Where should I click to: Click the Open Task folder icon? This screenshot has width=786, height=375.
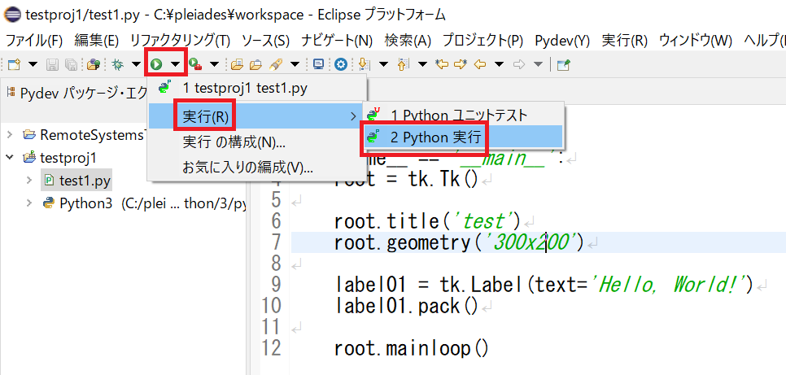tap(255, 64)
